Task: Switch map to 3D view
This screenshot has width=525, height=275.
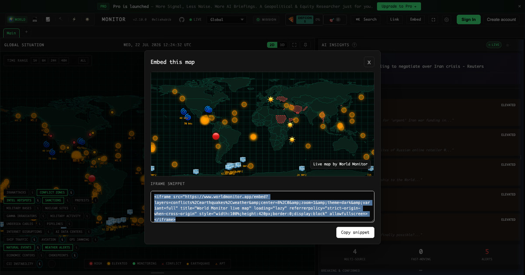Action: 282,45
